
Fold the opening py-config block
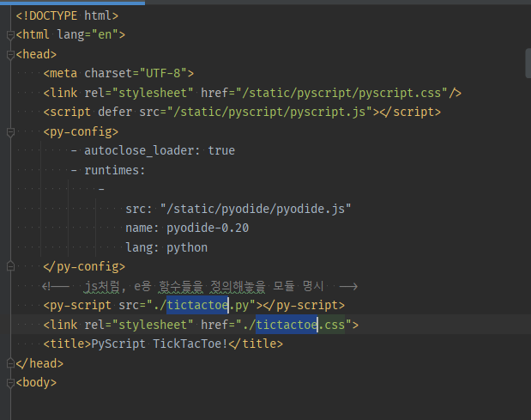[10, 132]
